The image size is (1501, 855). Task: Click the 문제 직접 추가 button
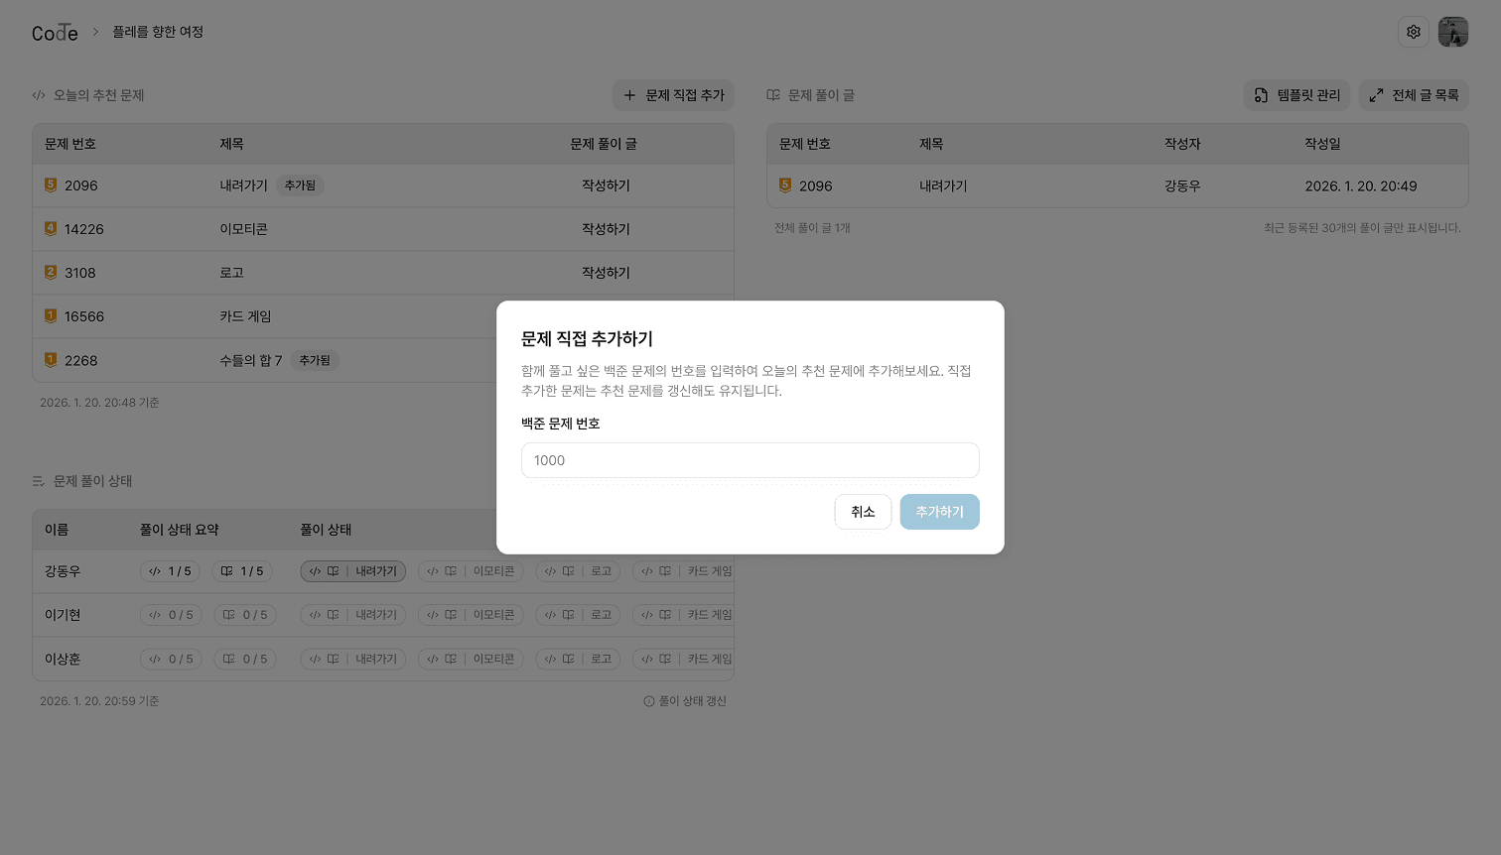673,95
